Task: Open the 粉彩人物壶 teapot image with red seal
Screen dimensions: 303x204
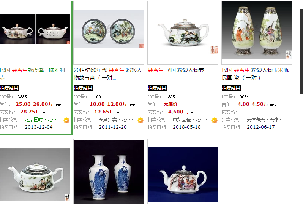Action: click(183, 32)
